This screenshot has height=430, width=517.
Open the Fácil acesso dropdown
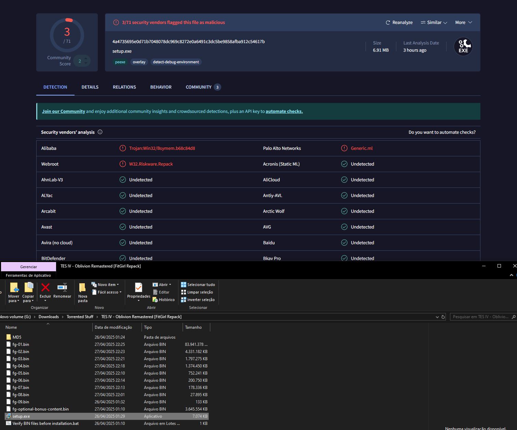coord(106,292)
